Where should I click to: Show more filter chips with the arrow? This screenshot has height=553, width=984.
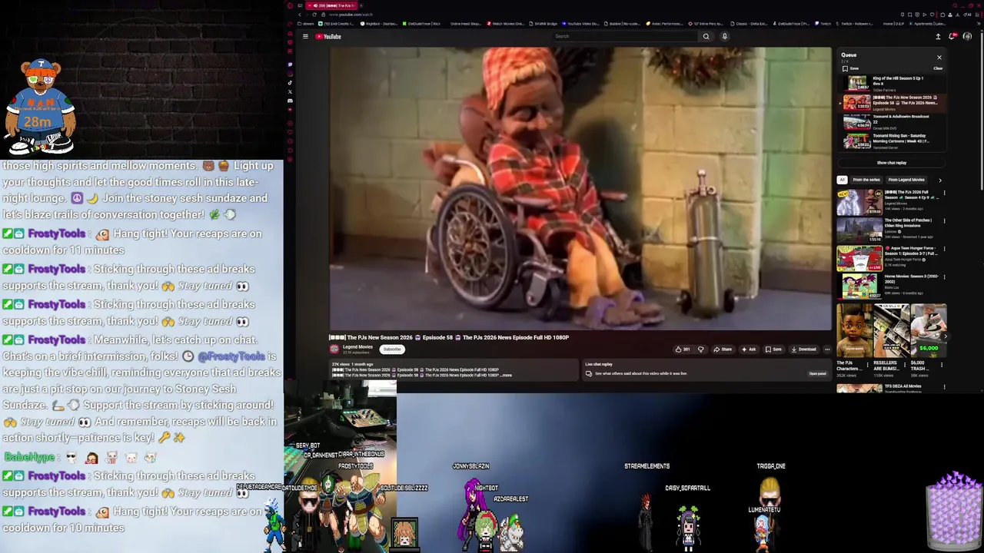[939, 180]
